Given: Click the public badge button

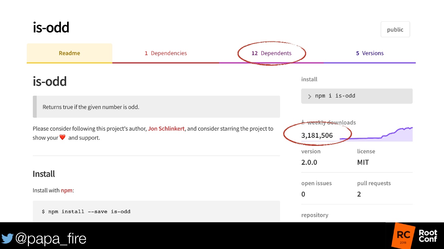Looking at the screenshot, I should (x=395, y=29).
